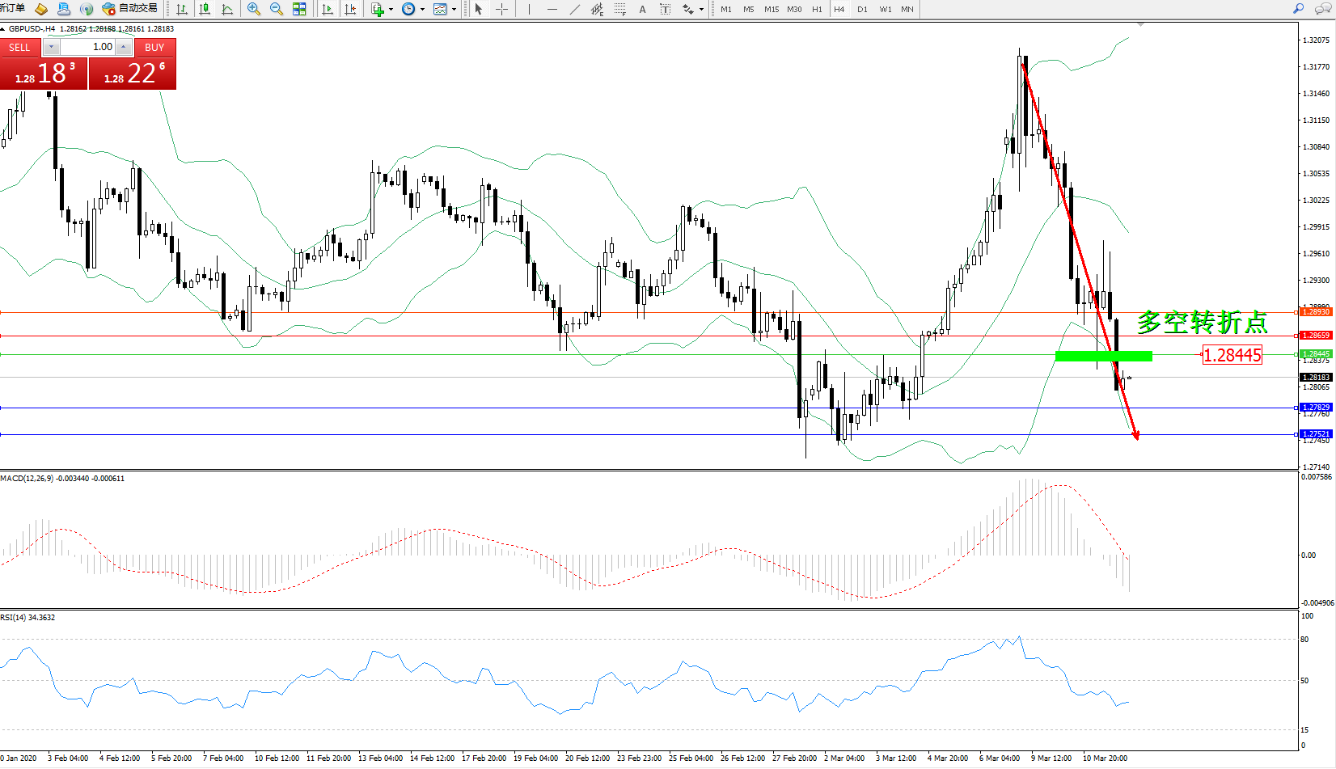Click the lot size volume field
The image size is (1336, 769).
[87, 47]
